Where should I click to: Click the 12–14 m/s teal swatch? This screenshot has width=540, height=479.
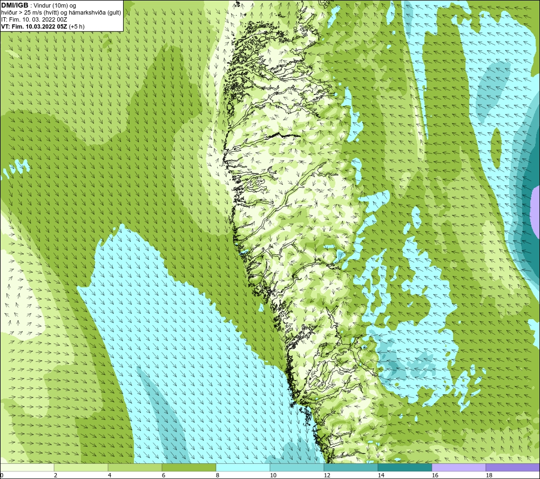pos(351,467)
